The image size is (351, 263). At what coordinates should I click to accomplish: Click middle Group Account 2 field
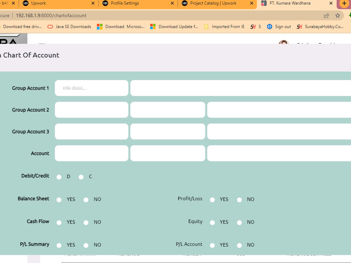click(168, 110)
